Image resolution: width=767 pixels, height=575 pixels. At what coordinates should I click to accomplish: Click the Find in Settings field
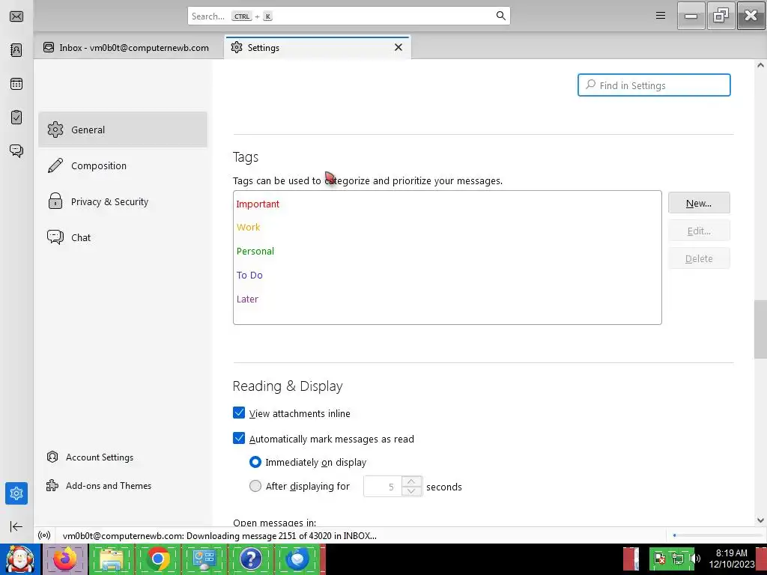654,85
